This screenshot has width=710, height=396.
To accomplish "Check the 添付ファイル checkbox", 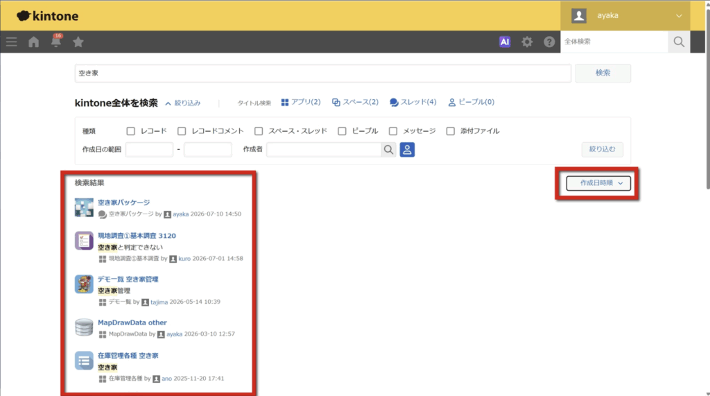I will click(450, 131).
